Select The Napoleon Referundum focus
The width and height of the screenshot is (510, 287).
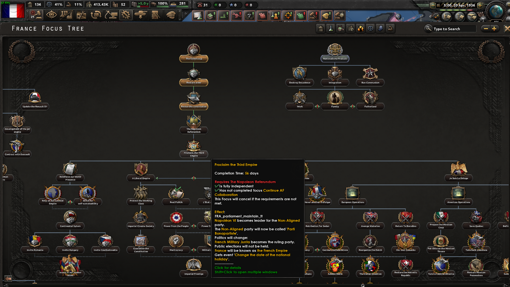pos(194,125)
